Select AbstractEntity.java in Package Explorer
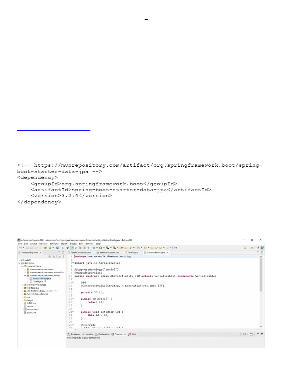 pos(40,279)
